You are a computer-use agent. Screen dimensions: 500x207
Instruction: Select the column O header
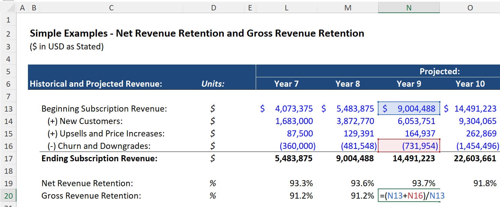tap(470, 7)
